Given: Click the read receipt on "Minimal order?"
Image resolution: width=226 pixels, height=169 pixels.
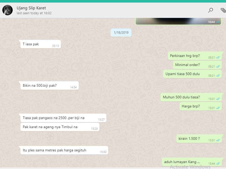Looking at the screenshot, I should click(x=218, y=67).
